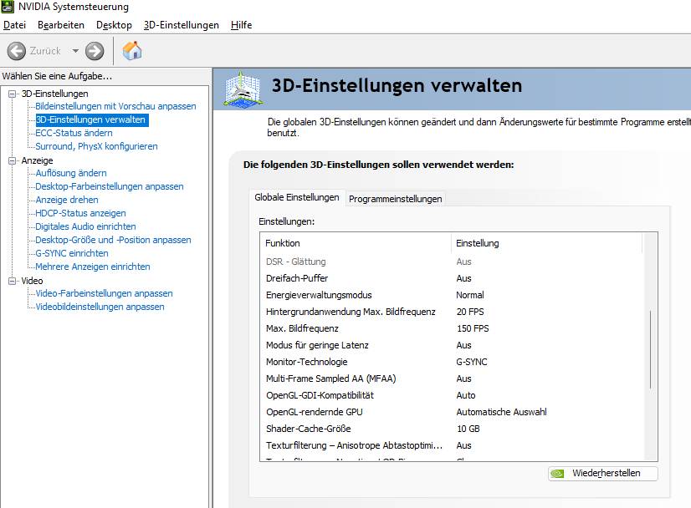Click the Wiederherstellen button
The width and height of the screenshot is (691, 508).
point(603,473)
